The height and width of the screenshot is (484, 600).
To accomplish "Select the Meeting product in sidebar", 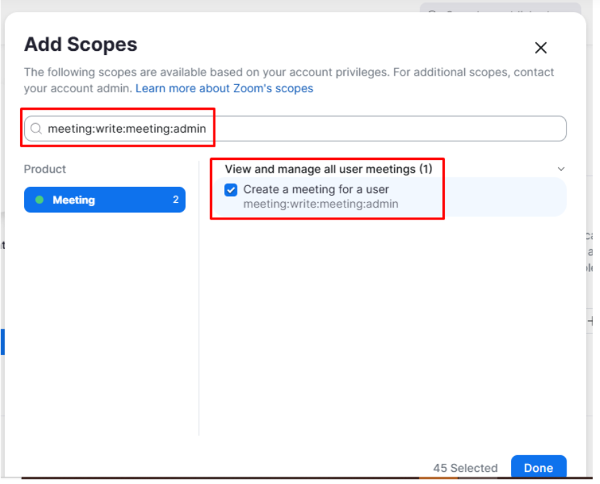I will click(104, 200).
